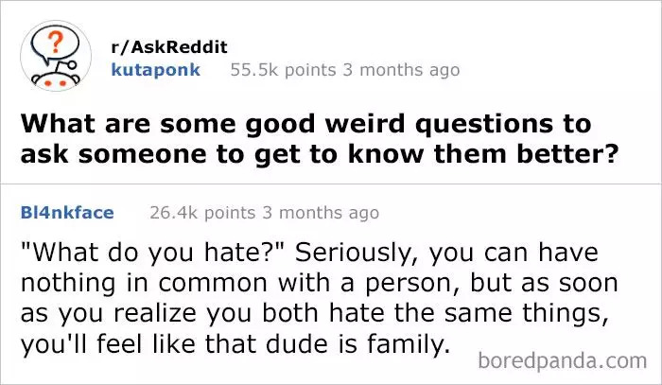This screenshot has width=662, height=385.
Task: Click the 55.5k points post score
Action: pyautogui.click(x=284, y=70)
